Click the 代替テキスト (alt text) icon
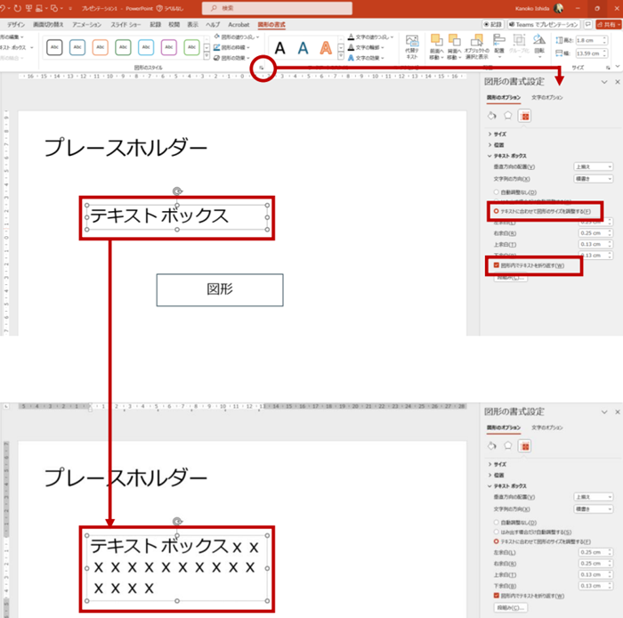This screenshot has height=618, width=623. pyautogui.click(x=412, y=45)
